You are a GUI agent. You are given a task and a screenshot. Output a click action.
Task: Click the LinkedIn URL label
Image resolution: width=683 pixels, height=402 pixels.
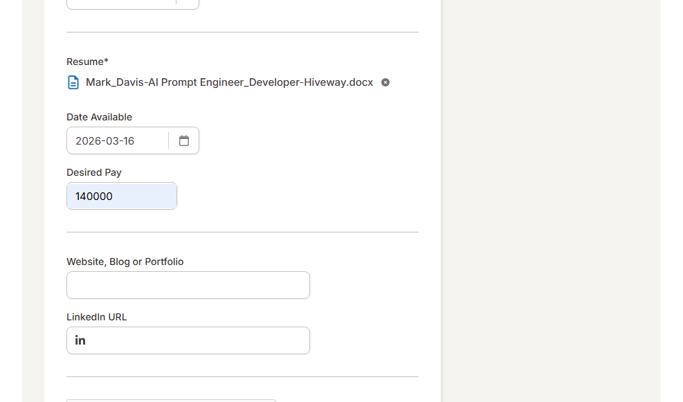point(96,317)
